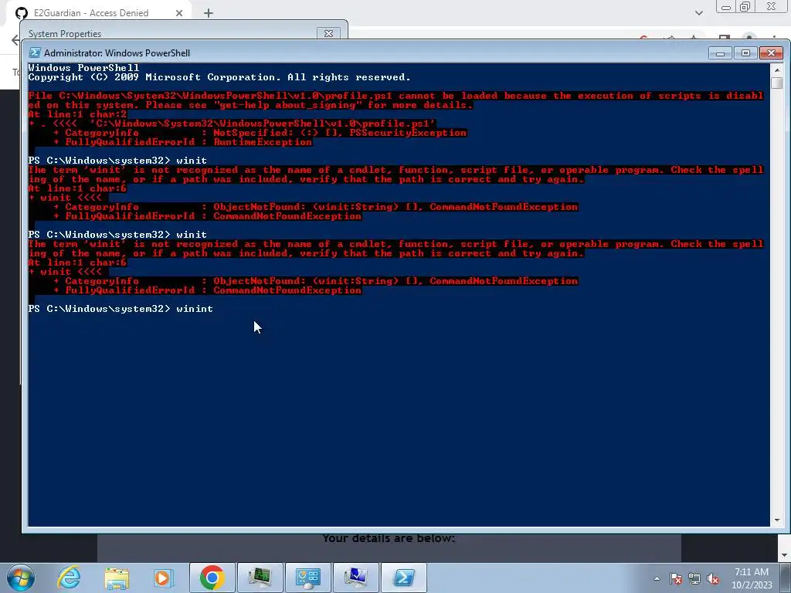Close the E2Guardian Chrome tab
The image size is (791, 593).
coord(179,13)
